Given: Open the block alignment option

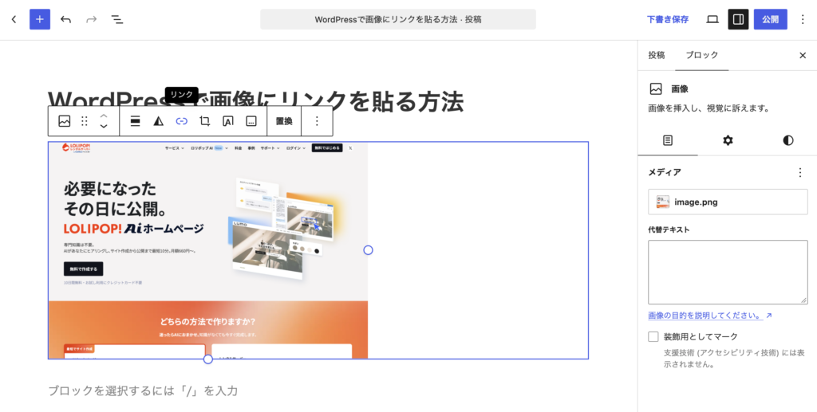Looking at the screenshot, I should pos(135,121).
